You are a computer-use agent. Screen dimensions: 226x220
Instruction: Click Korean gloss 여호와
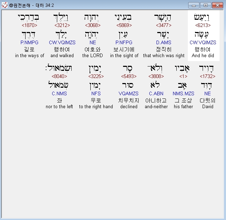92,49
